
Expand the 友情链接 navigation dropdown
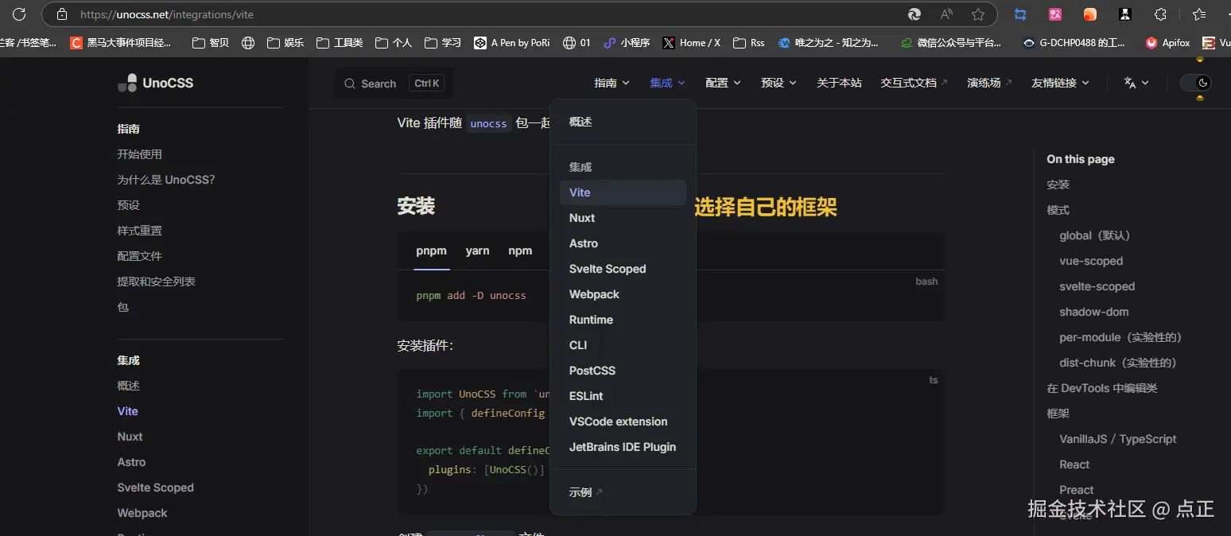pos(1060,83)
